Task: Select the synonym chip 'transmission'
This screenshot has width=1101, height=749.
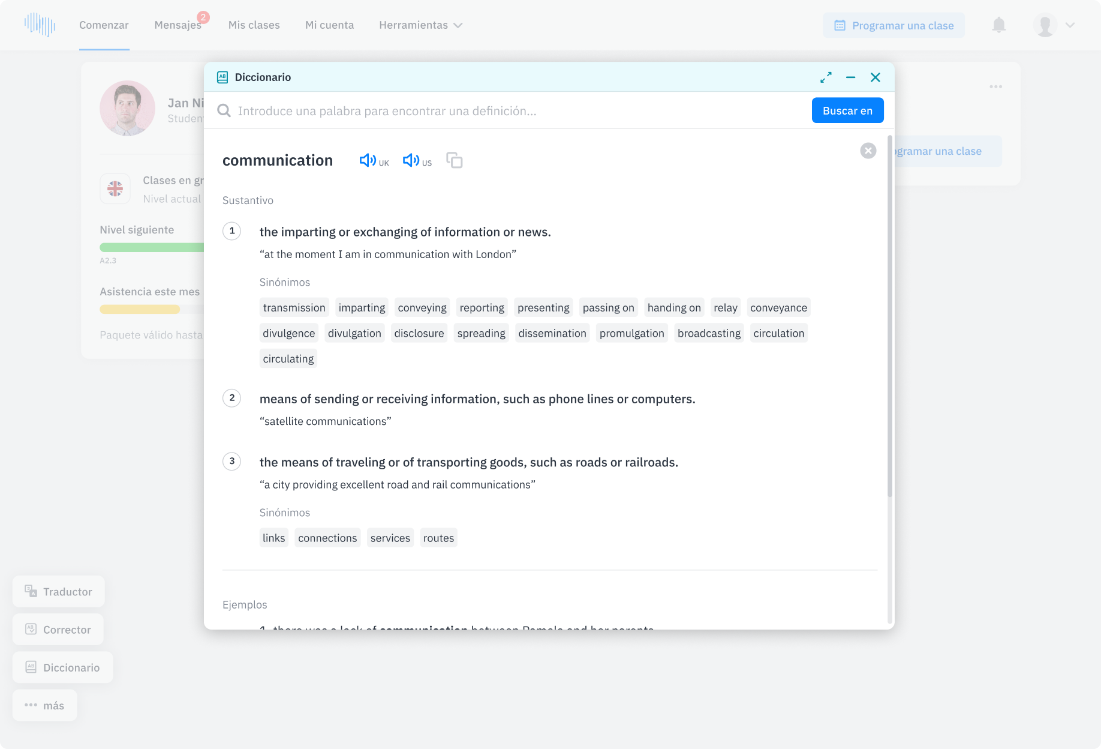Action: click(294, 308)
